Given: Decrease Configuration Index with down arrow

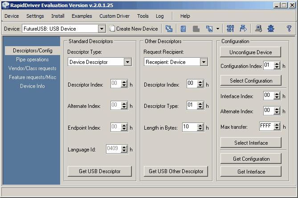Looking at the screenshot, I should 277,67.
